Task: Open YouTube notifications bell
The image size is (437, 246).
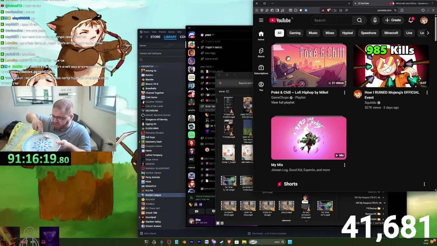Action: click(x=411, y=20)
